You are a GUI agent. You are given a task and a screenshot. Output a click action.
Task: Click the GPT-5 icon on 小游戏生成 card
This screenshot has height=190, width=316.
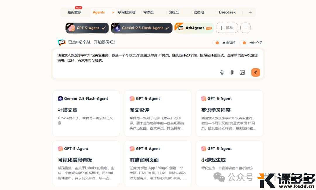point(204,149)
